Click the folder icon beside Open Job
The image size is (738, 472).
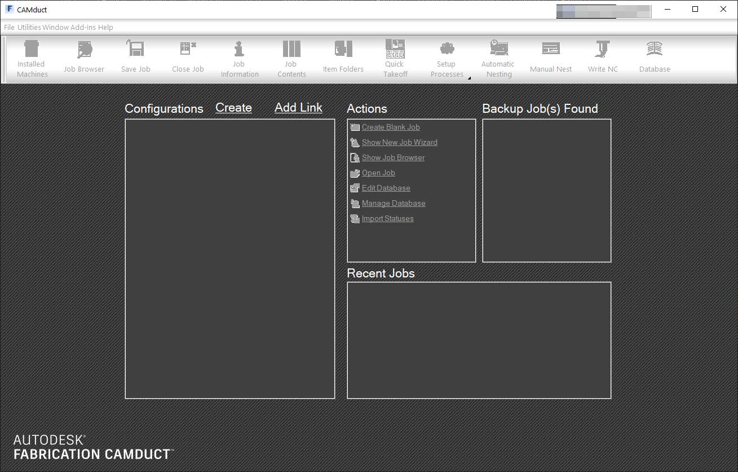click(355, 173)
